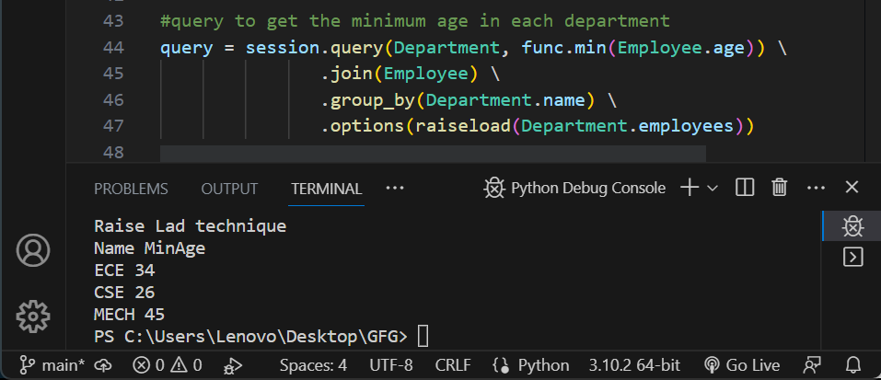The height and width of the screenshot is (380, 881).
Task: Select the PowerShell terminal side entry
Action: [852, 257]
